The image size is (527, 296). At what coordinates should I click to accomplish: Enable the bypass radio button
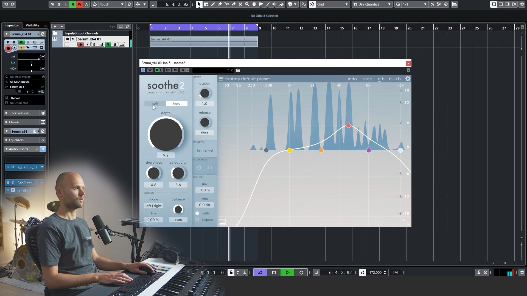click(x=197, y=220)
